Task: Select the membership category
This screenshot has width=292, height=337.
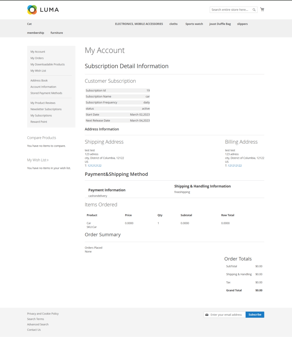Action: tap(35, 33)
